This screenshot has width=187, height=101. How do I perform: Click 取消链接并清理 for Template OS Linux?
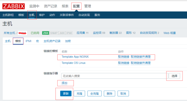pos(141,63)
